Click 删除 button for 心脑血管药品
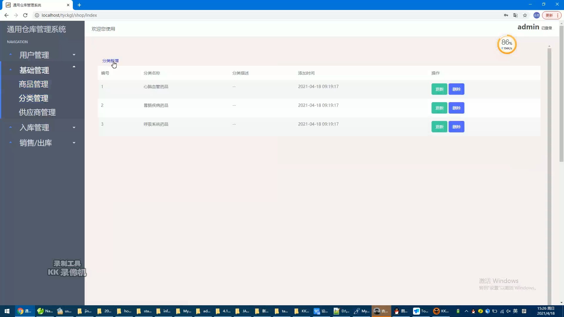 pyautogui.click(x=456, y=89)
